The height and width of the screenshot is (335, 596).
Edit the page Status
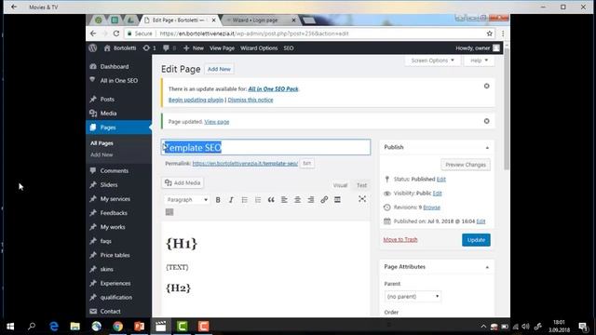(440, 179)
